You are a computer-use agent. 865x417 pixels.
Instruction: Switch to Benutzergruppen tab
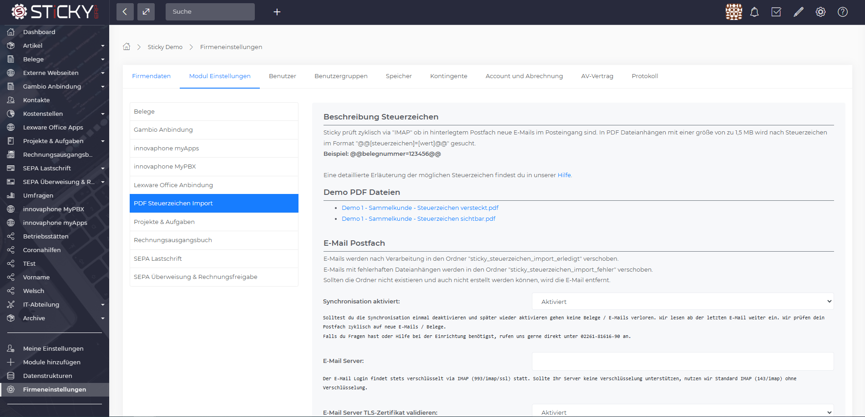(341, 76)
